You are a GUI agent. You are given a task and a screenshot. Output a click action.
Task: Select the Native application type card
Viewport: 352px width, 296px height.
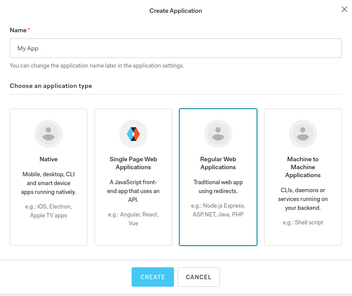point(49,177)
